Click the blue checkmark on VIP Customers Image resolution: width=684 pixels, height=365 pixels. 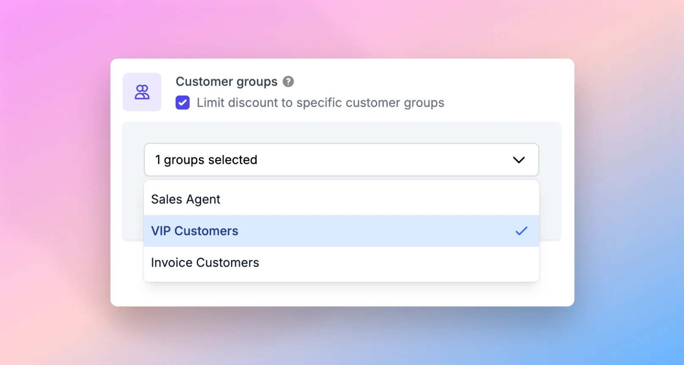pyautogui.click(x=521, y=231)
